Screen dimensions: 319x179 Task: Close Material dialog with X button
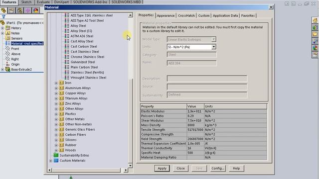point(271,7)
